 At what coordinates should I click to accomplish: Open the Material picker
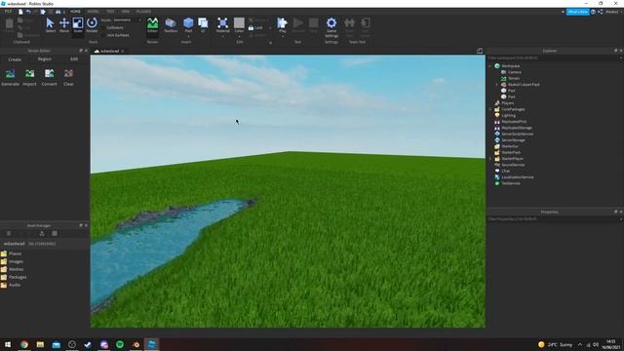pos(223,25)
